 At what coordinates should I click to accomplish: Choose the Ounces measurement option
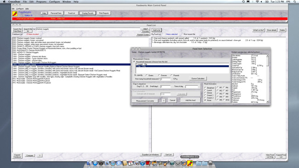coord(159,75)
